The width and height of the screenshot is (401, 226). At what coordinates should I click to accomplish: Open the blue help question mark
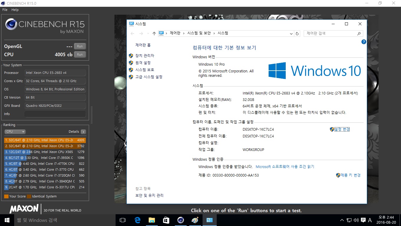pos(364,42)
